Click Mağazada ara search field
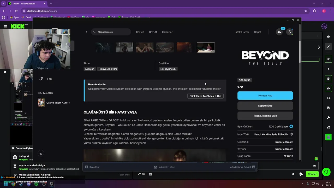The height and width of the screenshot is (188, 334). (111, 32)
